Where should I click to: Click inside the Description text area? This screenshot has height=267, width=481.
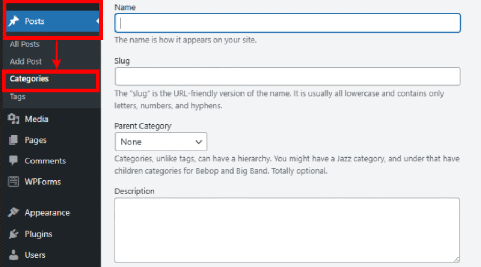[x=287, y=230]
